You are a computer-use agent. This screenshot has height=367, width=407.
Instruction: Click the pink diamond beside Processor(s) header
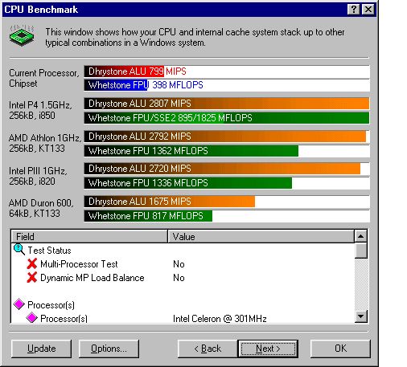pyautogui.click(x=19, y=304)
